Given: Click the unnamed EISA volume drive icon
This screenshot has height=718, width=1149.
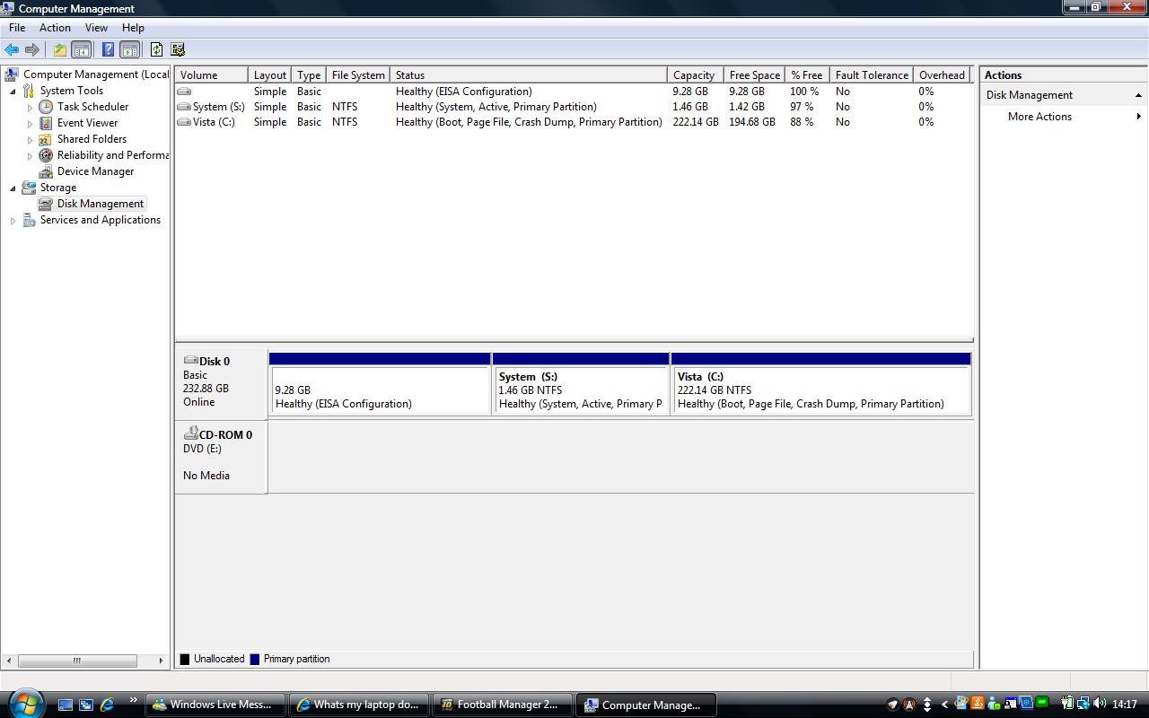Looking at the screenshot, I should (184, 92).
